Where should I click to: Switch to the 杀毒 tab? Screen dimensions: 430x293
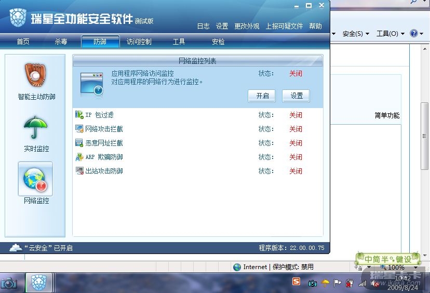(x=61, y=42)
